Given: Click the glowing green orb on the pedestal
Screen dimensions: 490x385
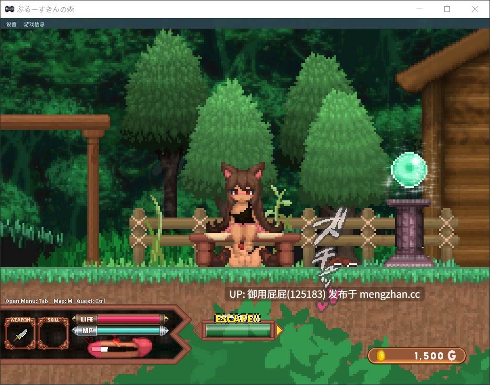Looking at the screenshot, I should click(409, 169).
